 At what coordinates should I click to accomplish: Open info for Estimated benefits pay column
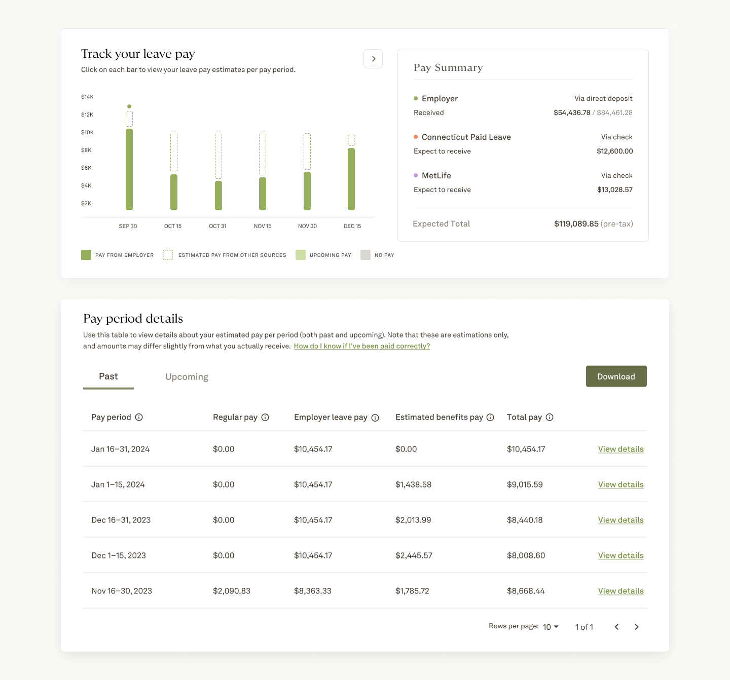point(490,417)
